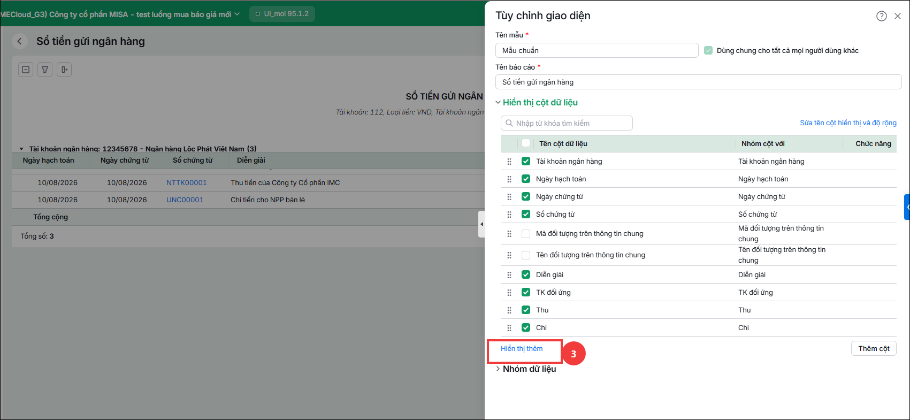Close the Tùy chỉnh giao diện panel
The height and width of the screenshot is (420, 910).
[x=898, y=16]
